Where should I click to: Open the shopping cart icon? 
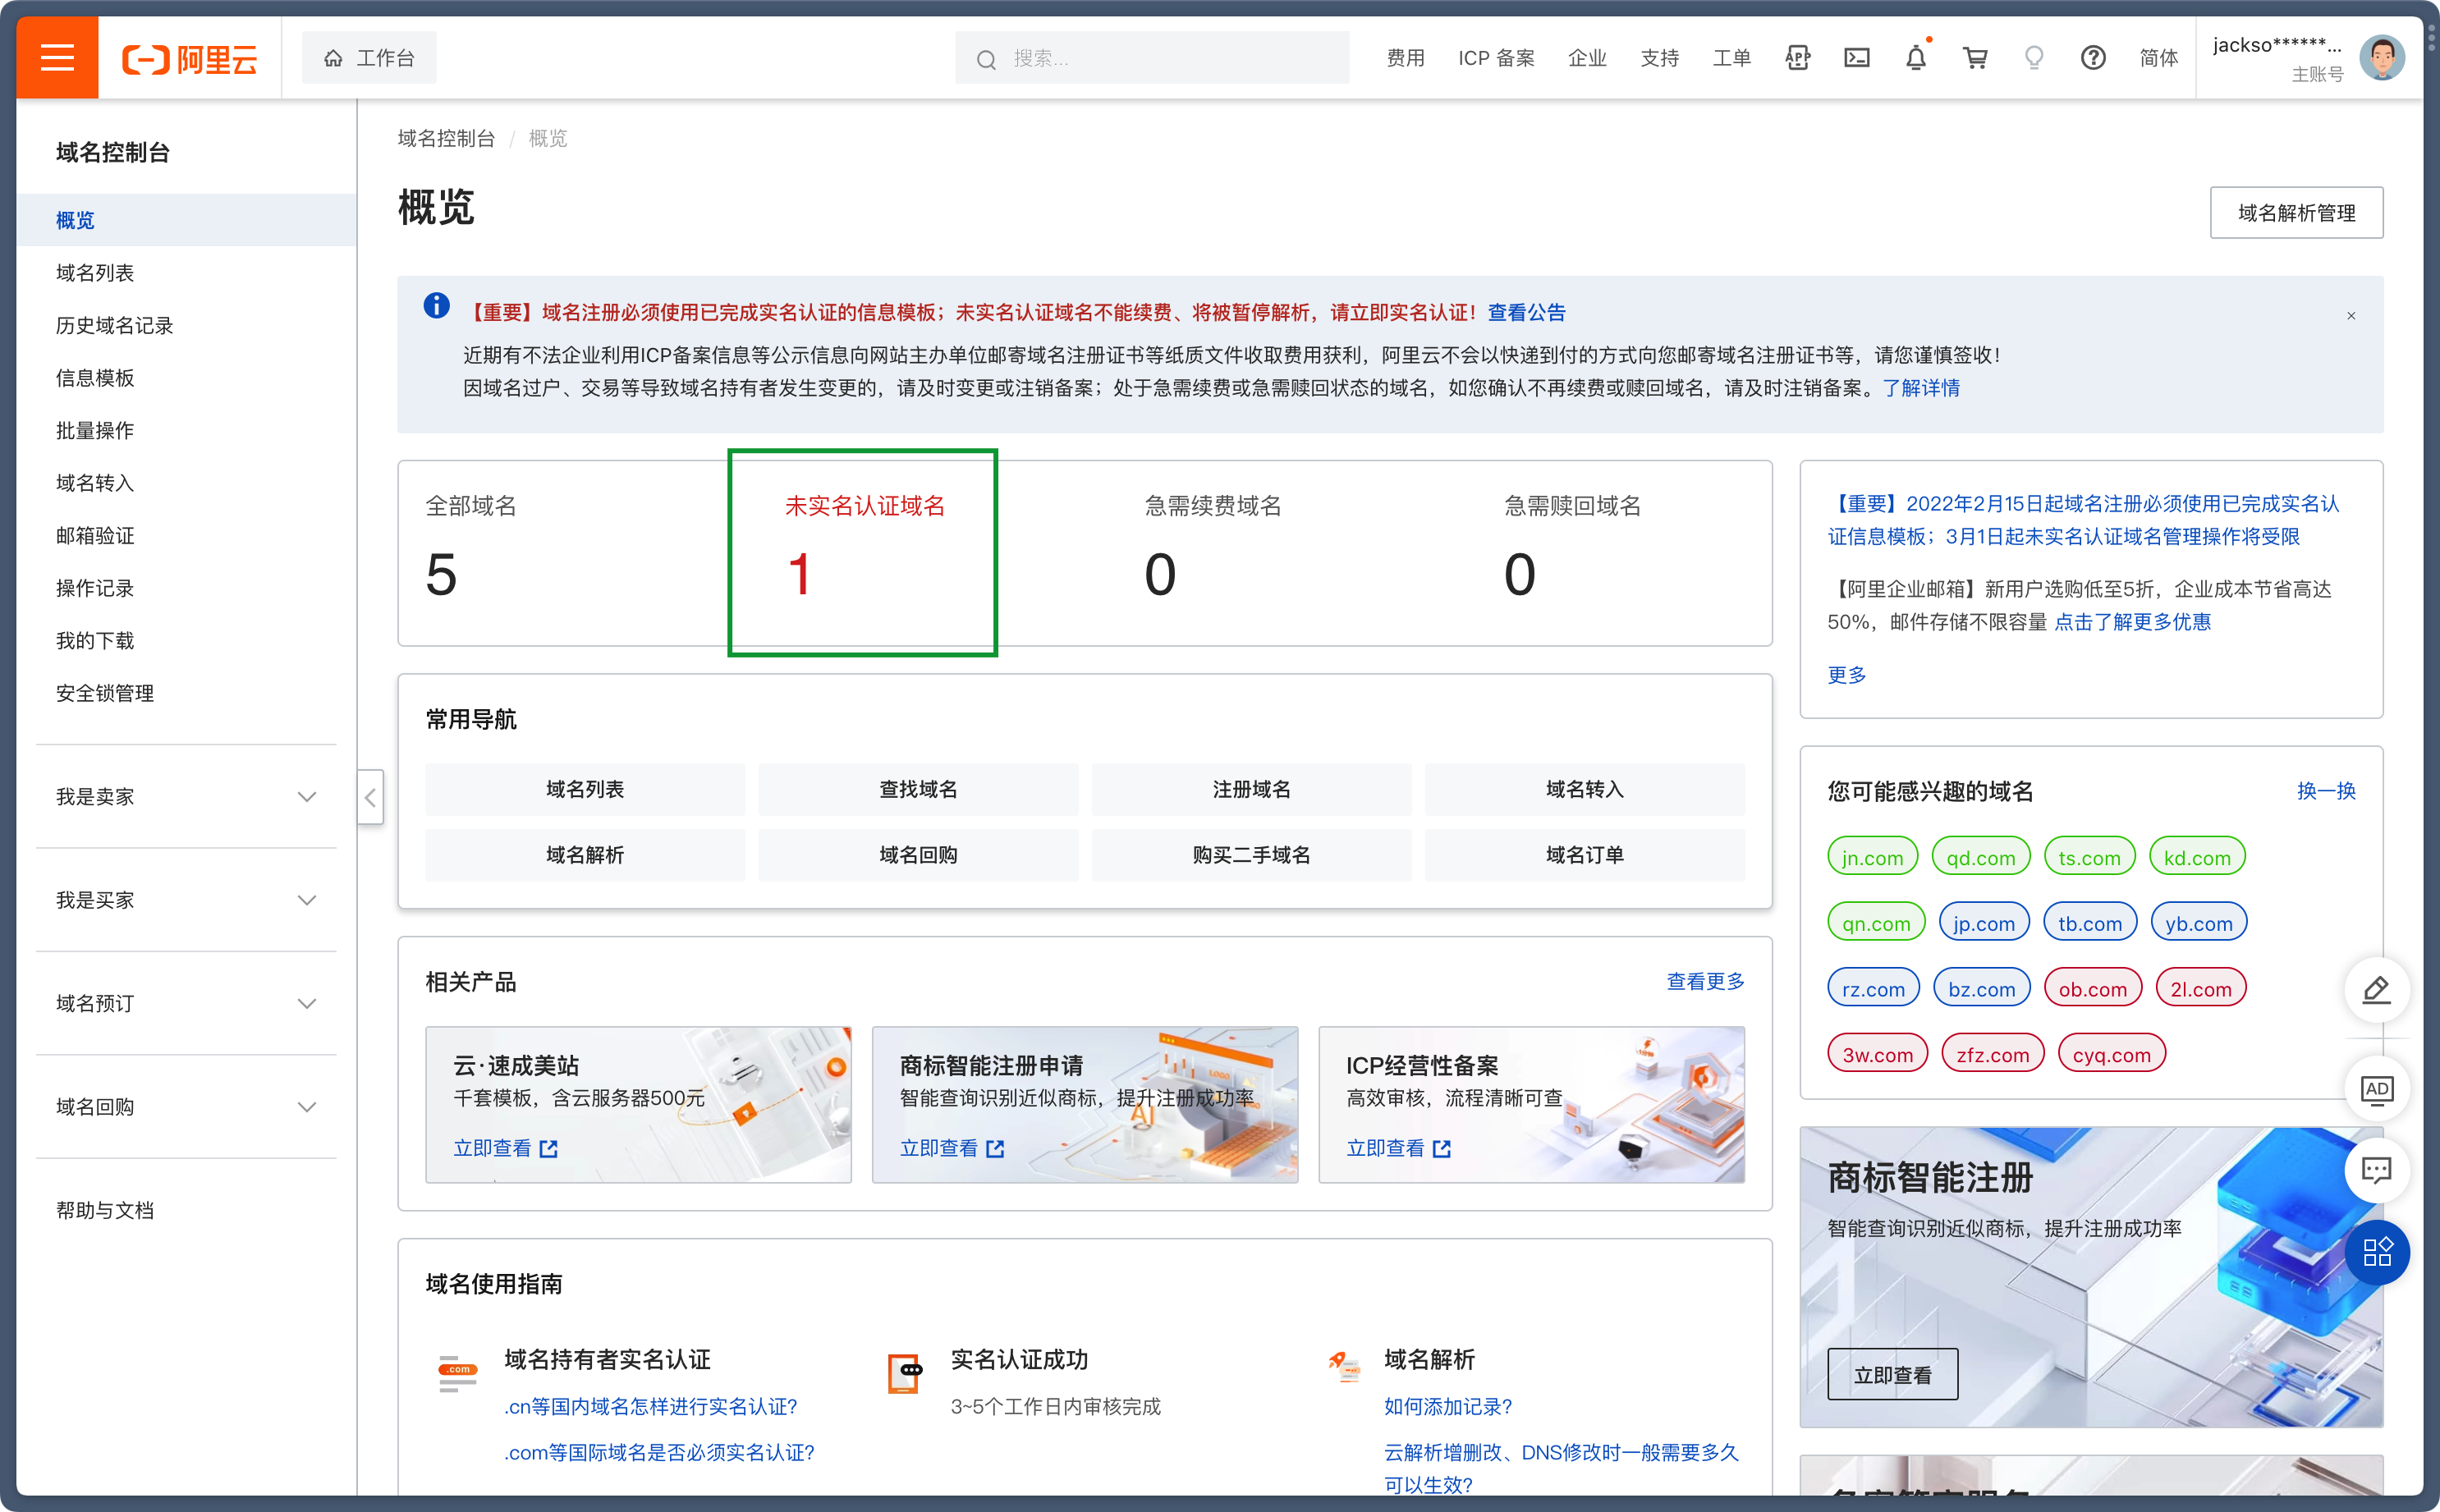(x=1975, y=58)
